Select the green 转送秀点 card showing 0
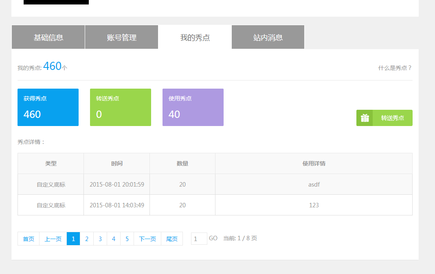Screen dimensions: 435x274 coord(121,107)
